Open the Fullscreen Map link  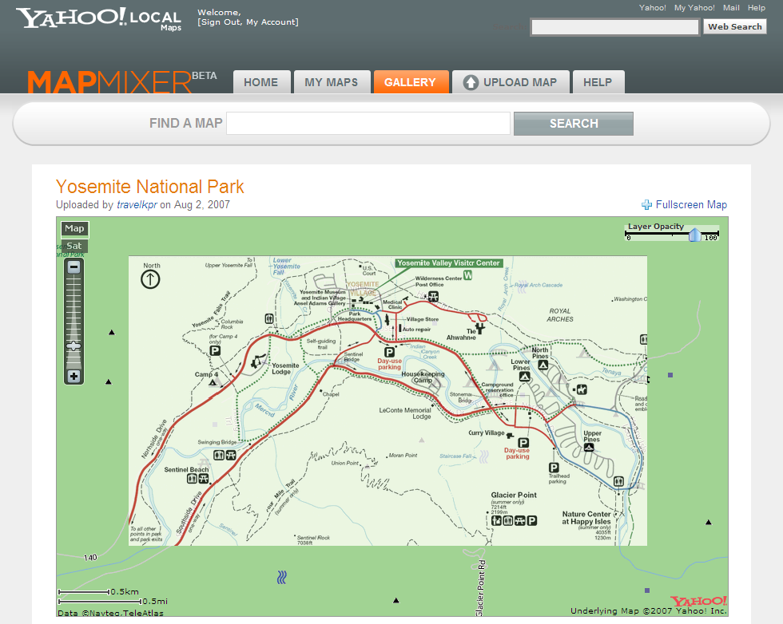tap(691, 204)
